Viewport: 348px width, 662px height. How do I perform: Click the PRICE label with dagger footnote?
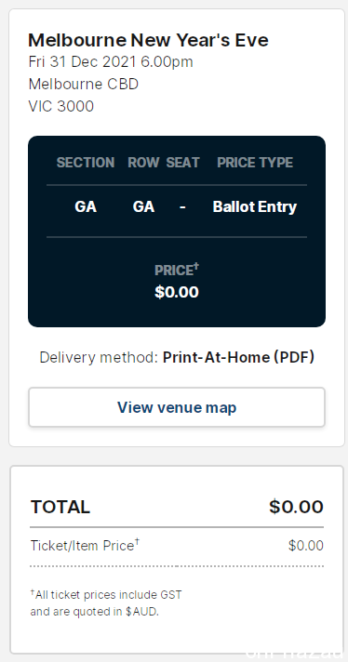point(177,270)
